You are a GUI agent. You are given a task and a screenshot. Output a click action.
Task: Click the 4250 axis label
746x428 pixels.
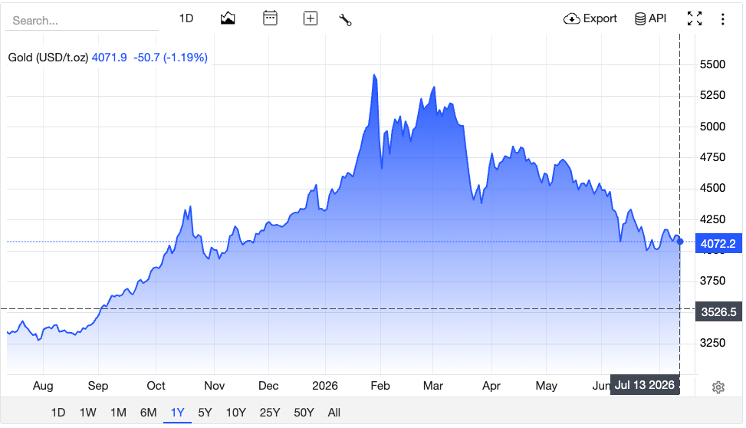point(712,219)
